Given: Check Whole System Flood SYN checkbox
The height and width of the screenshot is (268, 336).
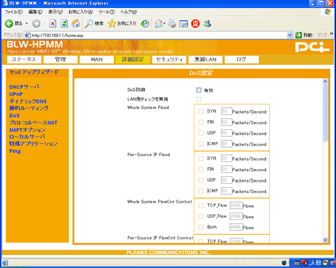Looking at the screenshot, I should (x=201, y=111).
